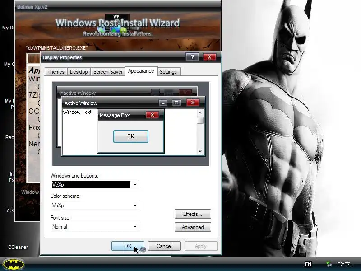Image resolution: width=361 pixels, height=271 pixels.
Task: Click the Cancel button
Action: tap(164, 246)
